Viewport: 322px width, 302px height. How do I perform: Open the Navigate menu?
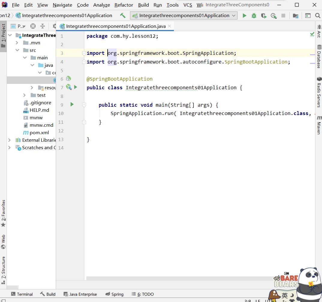62,5
